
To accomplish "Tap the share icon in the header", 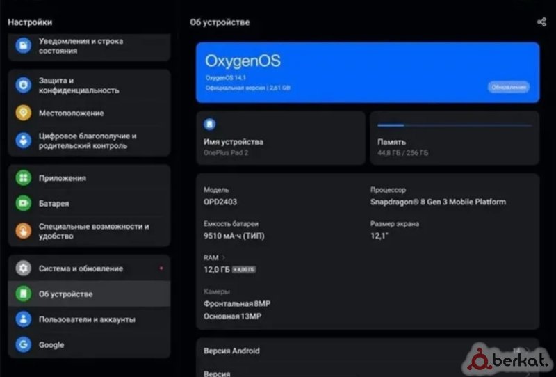I will point(541,22).
